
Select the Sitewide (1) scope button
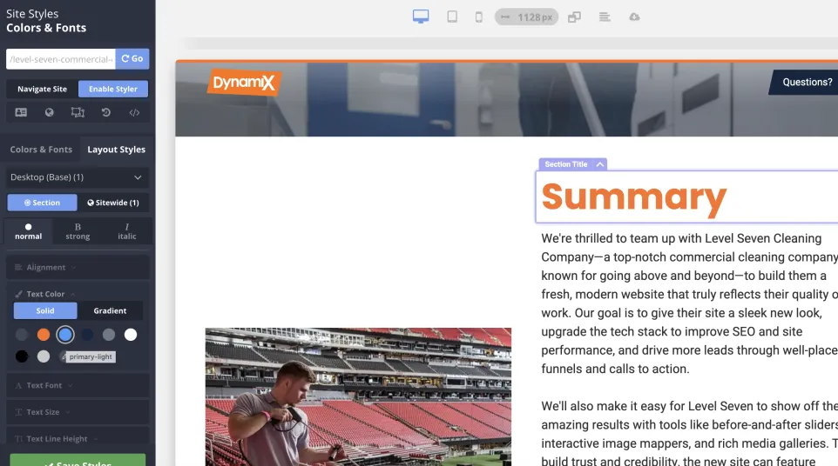(113, 203)
